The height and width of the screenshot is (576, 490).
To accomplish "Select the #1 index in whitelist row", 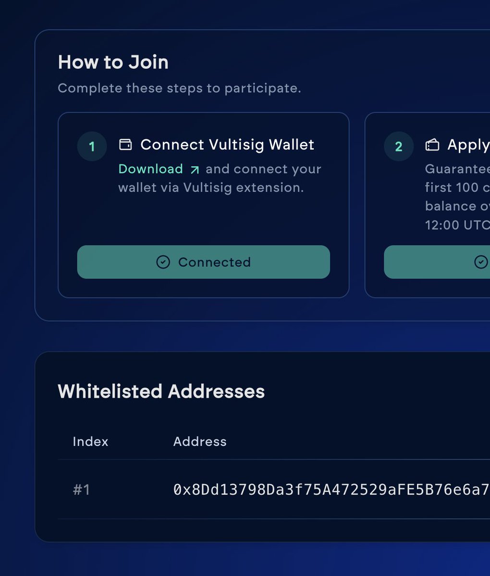I will (x=81, y=490).
